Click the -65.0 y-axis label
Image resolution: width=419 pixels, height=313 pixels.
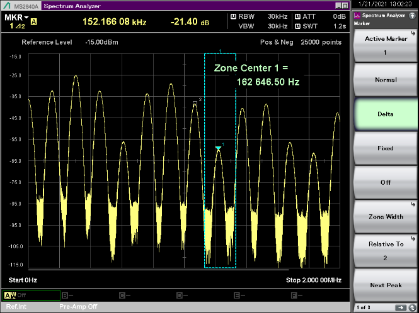click(16, 161)
